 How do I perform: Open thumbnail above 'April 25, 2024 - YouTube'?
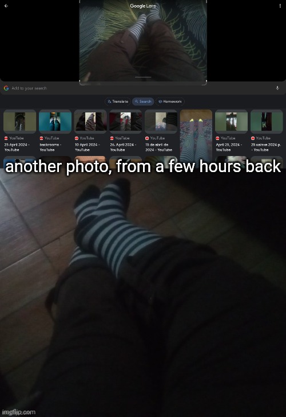point(231,121)
